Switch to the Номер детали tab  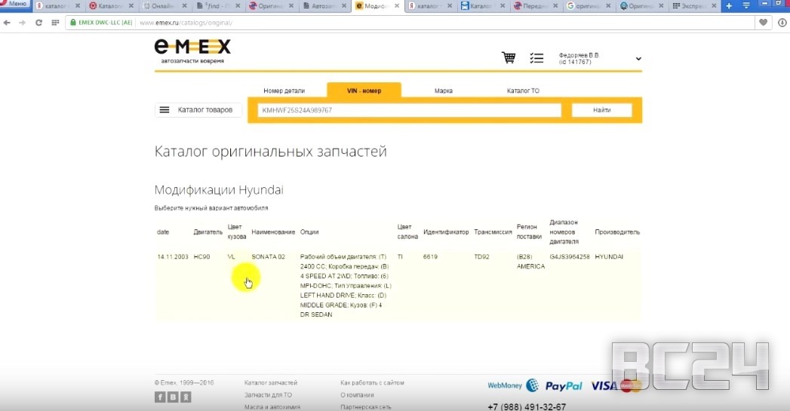click(x=284, y=91)
